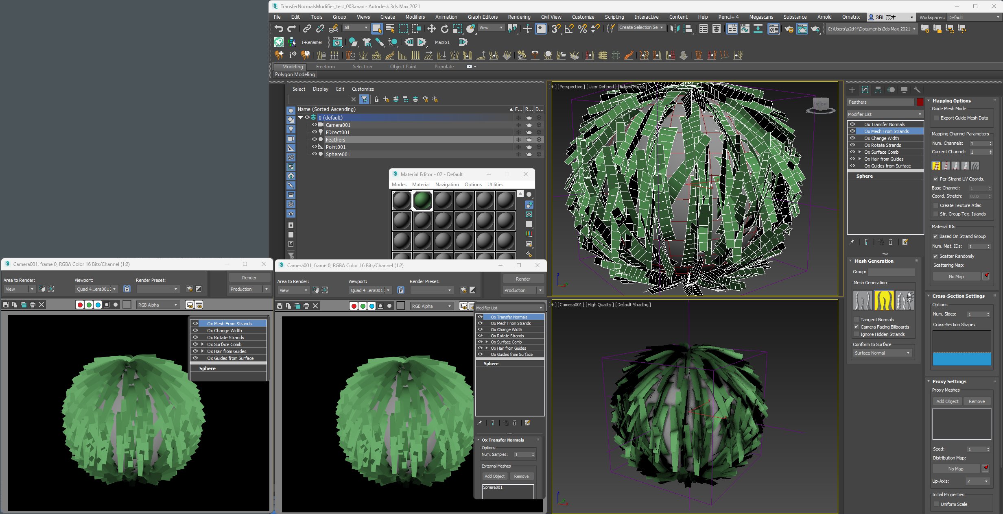
Task: Open the Modify command panel tab
Action: [865, 90]
